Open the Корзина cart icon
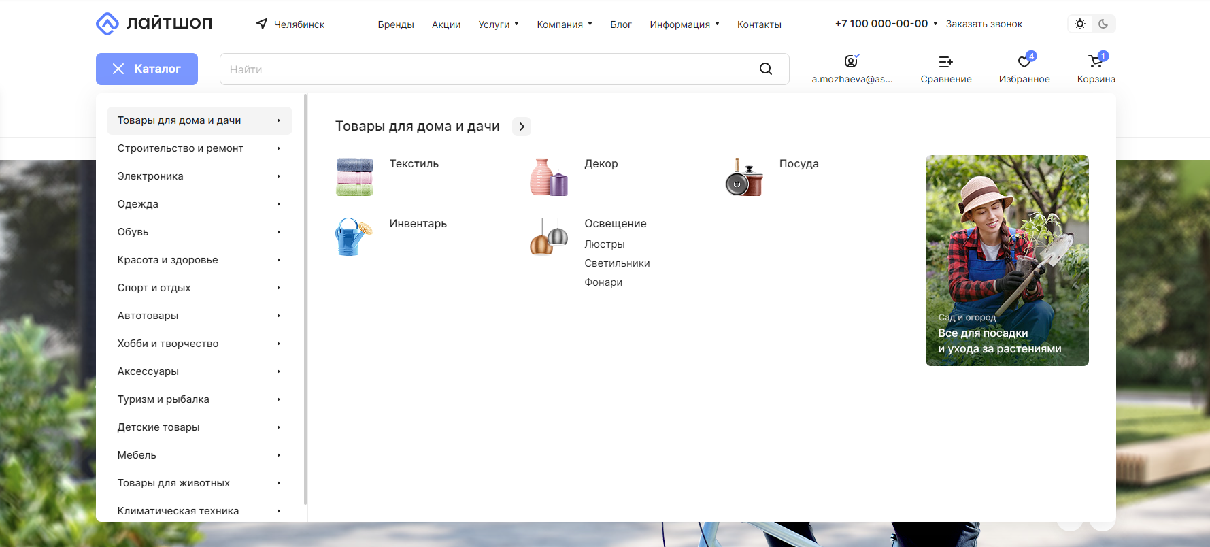 click(x=1096, y=61)
